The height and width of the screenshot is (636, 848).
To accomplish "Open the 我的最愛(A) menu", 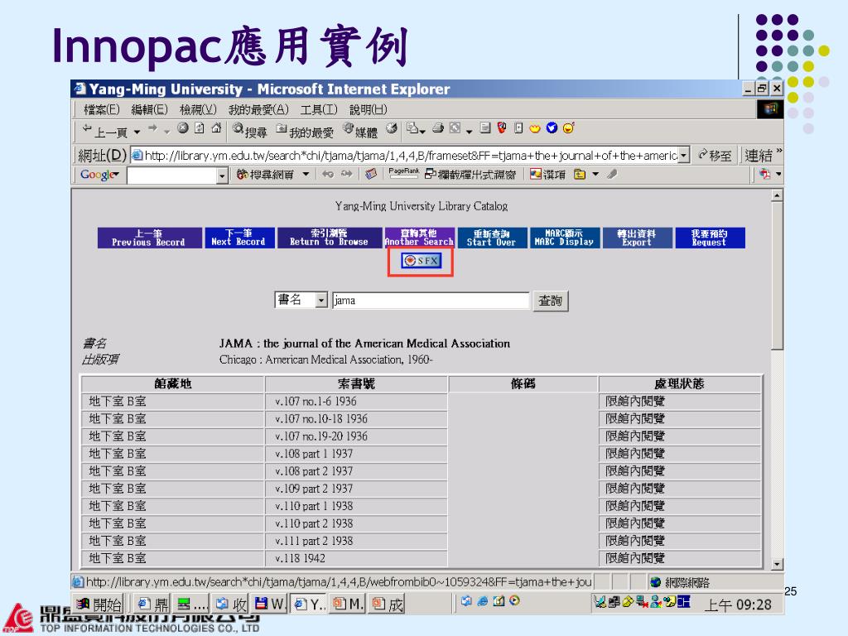I will (258, 110).
